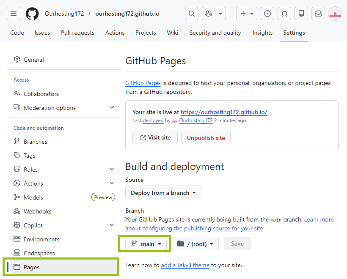Open the notifications inbox icon

[x=318, y=14]
